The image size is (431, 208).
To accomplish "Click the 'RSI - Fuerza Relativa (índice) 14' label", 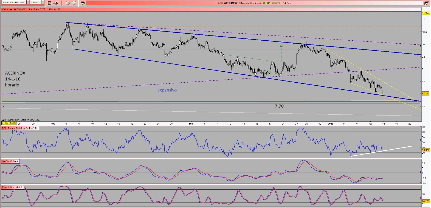I will 20,128.
